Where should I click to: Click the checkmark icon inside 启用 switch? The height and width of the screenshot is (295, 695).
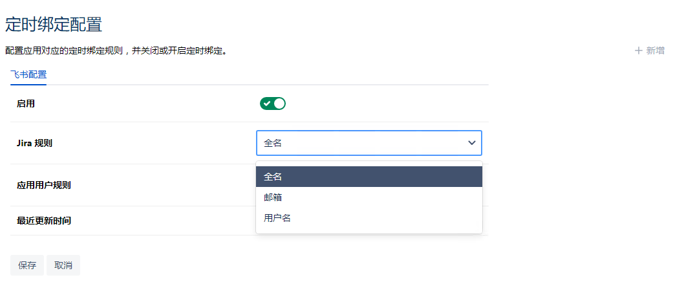tap(266, 104)
